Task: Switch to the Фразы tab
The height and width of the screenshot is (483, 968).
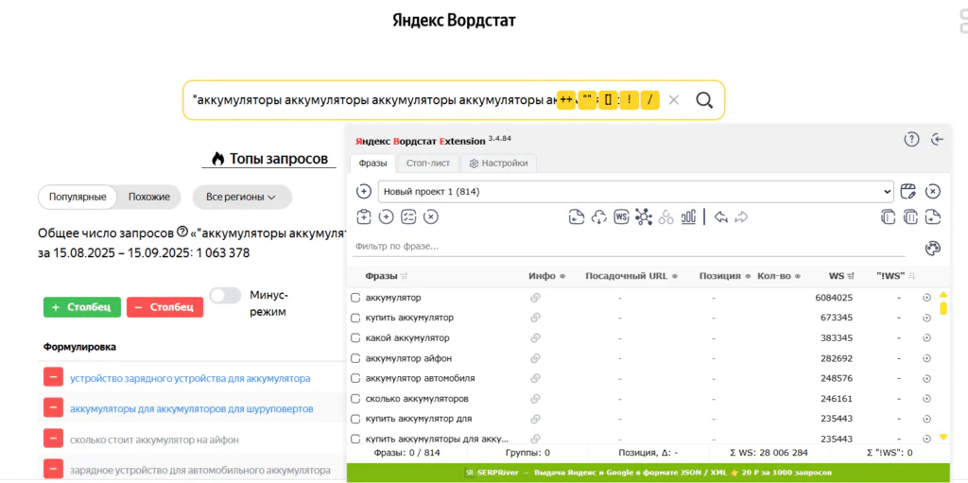Action: [372, 164]
